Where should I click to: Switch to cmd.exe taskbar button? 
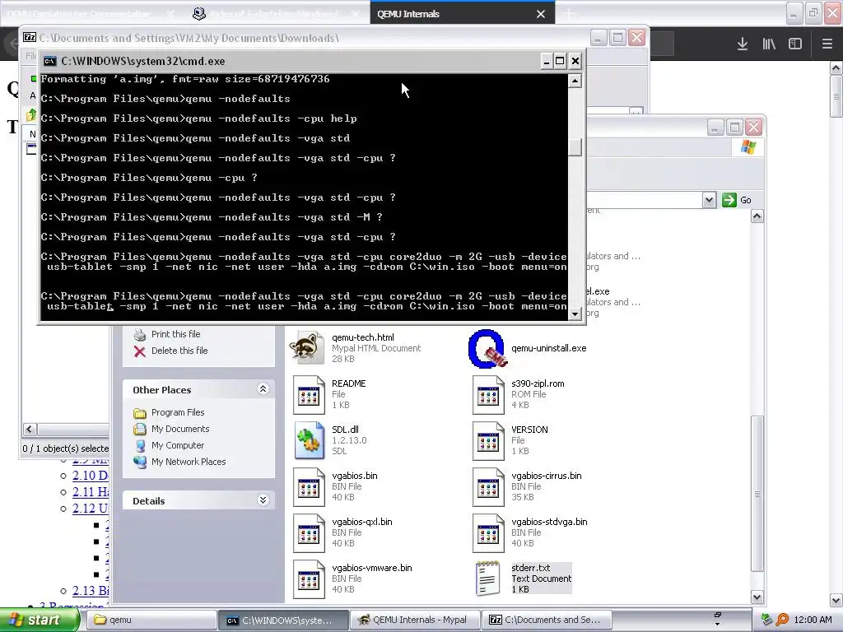tap(283, 620)
